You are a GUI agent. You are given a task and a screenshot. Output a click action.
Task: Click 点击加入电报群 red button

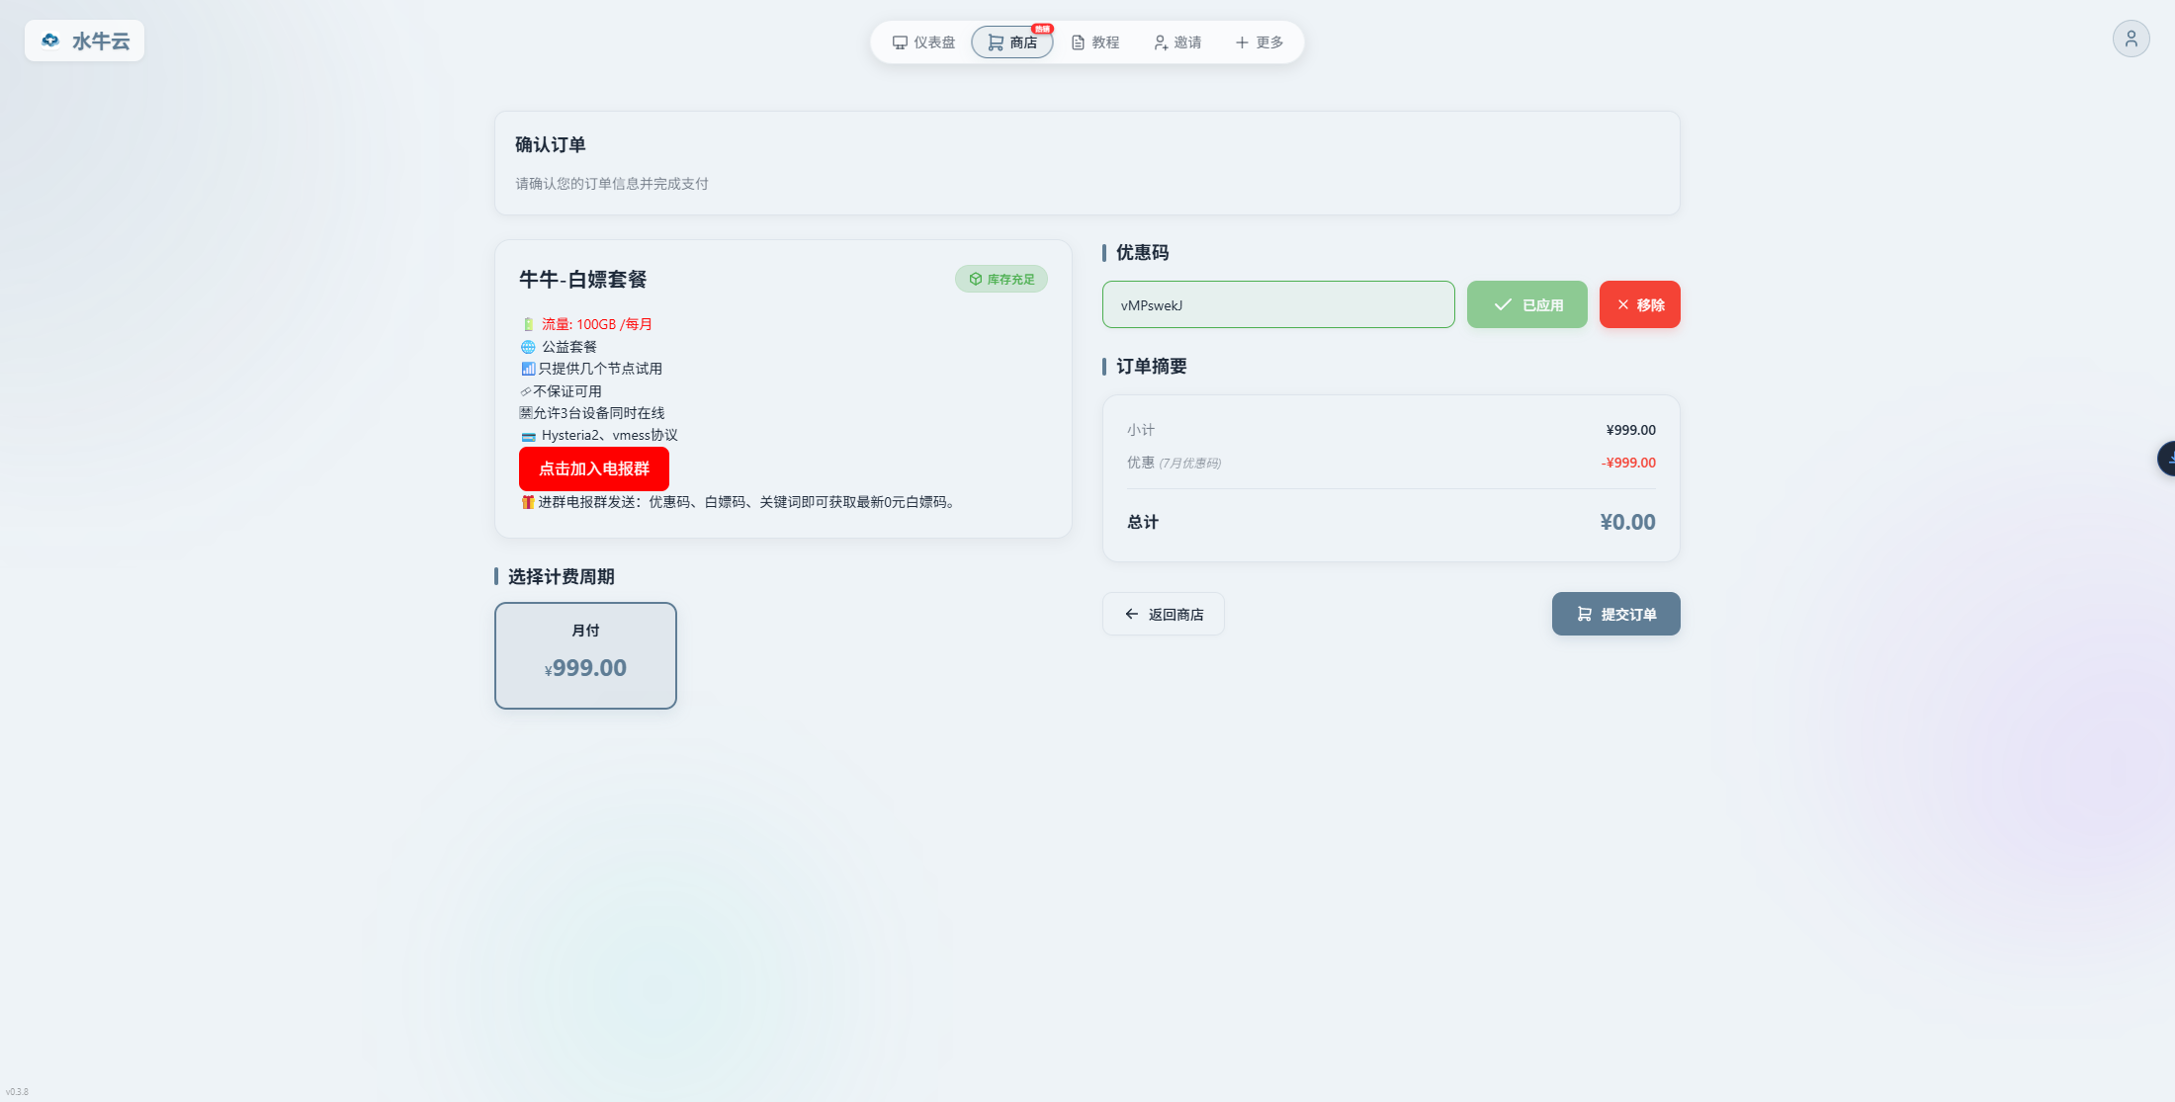pos(594,468)
